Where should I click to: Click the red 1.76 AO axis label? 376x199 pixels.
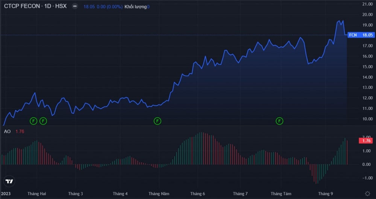(367, 141)
